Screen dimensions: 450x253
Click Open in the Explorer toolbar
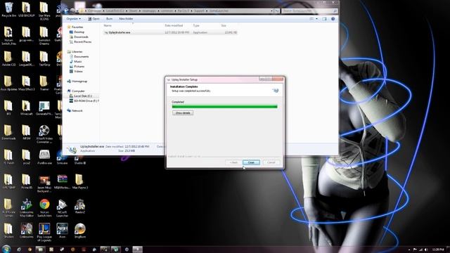pos(94,19)
